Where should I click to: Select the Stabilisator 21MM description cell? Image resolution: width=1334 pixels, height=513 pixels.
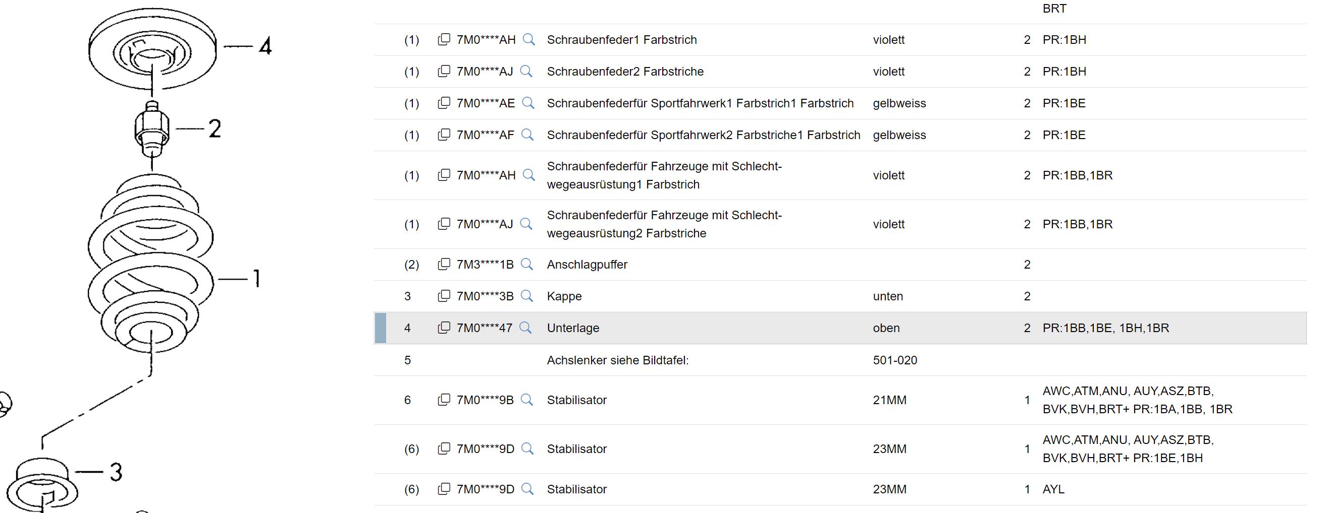576,400
